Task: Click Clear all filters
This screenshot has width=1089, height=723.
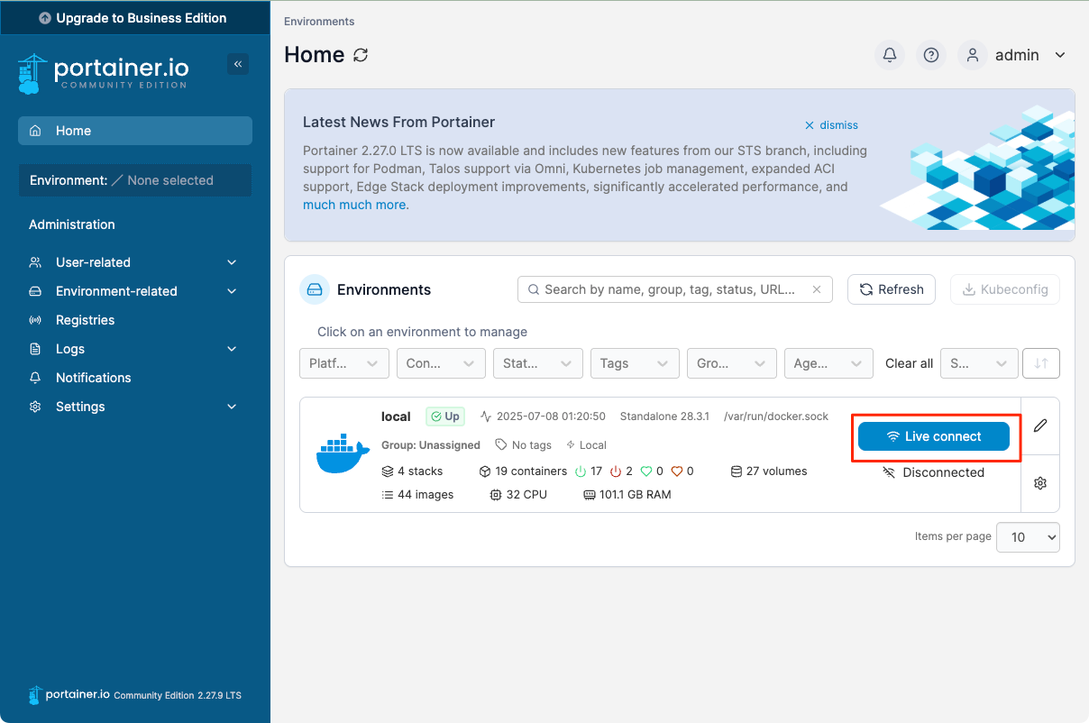Action: [909, 363]
